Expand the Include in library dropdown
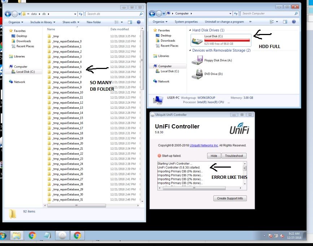 coord(42,22)
